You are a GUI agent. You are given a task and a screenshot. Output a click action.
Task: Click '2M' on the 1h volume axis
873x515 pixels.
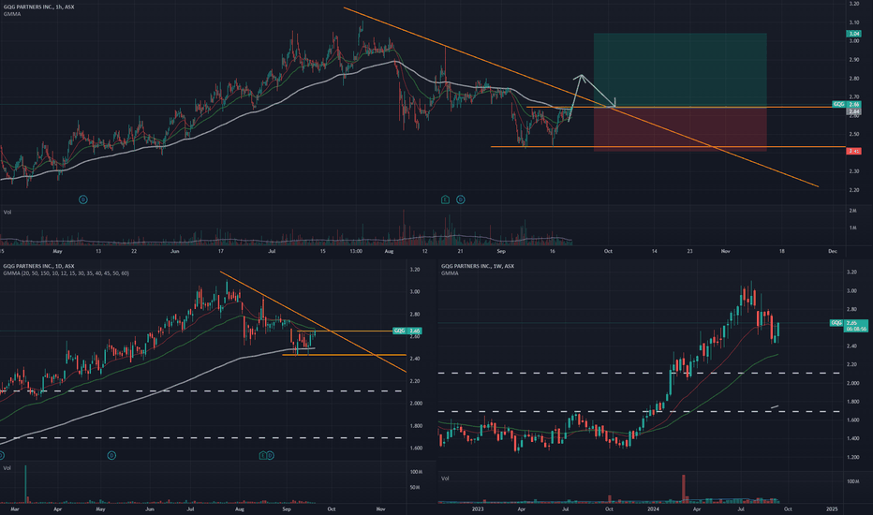[852, 211]
